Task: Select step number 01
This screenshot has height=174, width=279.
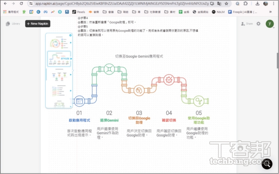Action: click(79, 113)
